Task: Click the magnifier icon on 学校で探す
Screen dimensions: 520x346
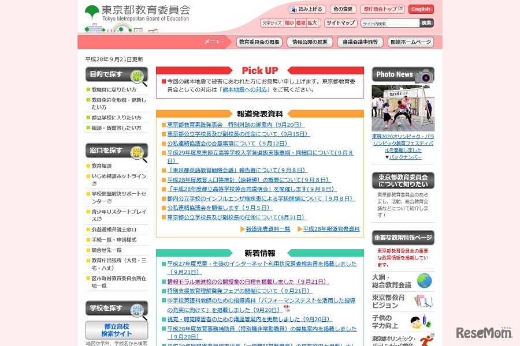Action: [x=137, y=310]
